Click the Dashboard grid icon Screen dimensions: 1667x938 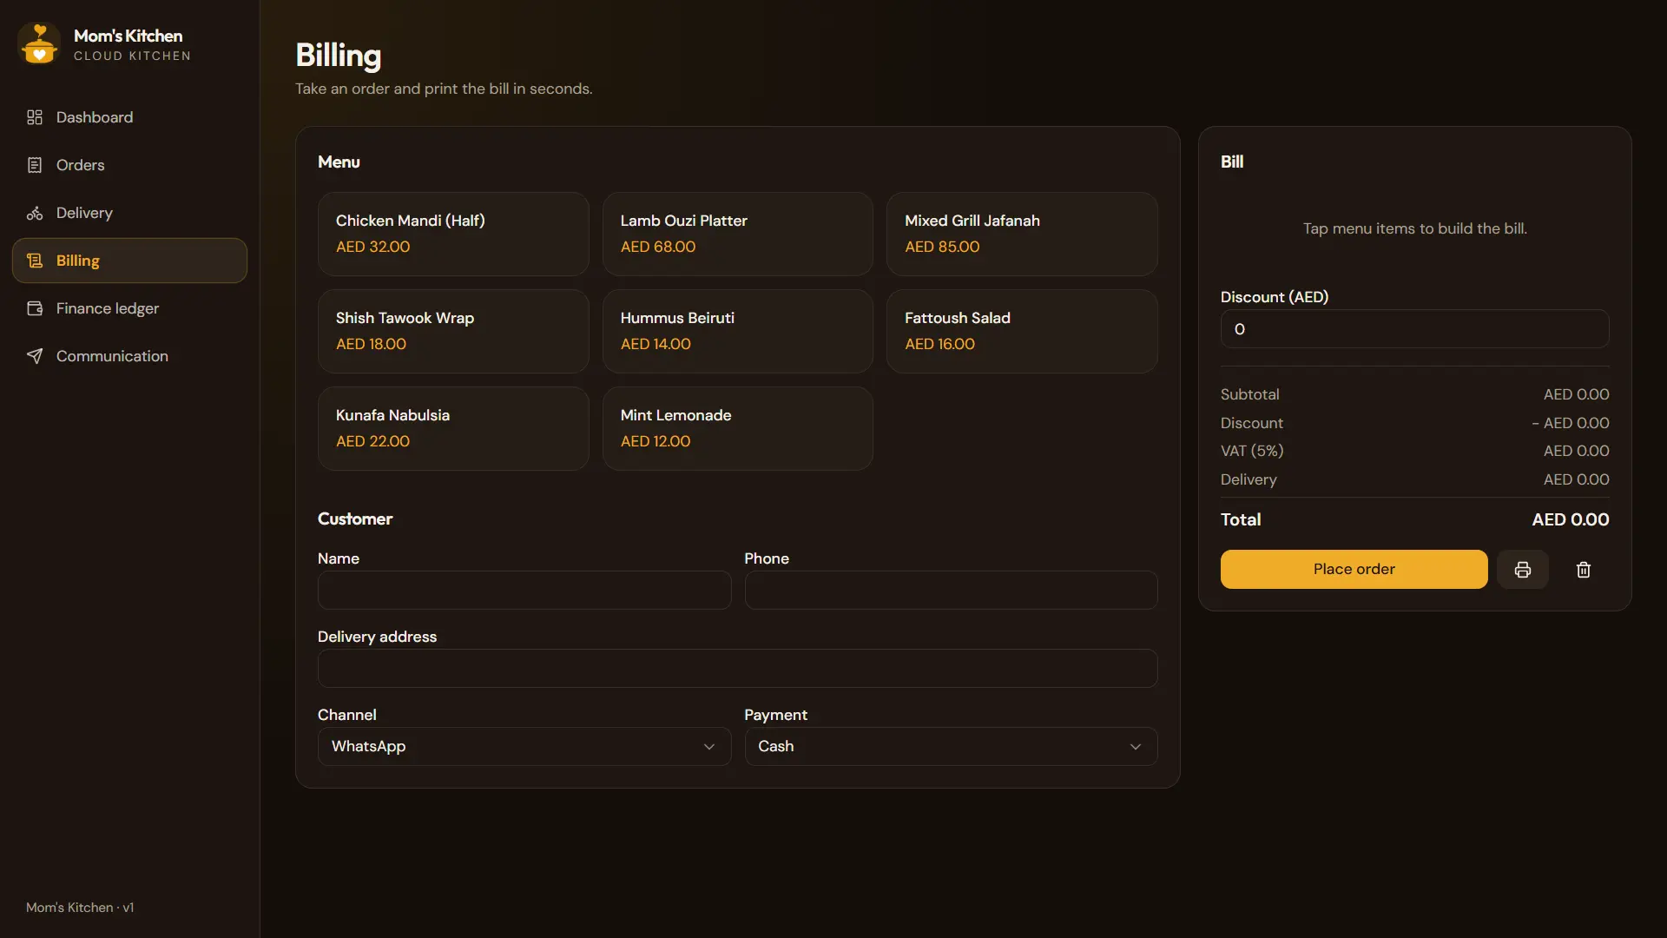(x=35, y=117)
